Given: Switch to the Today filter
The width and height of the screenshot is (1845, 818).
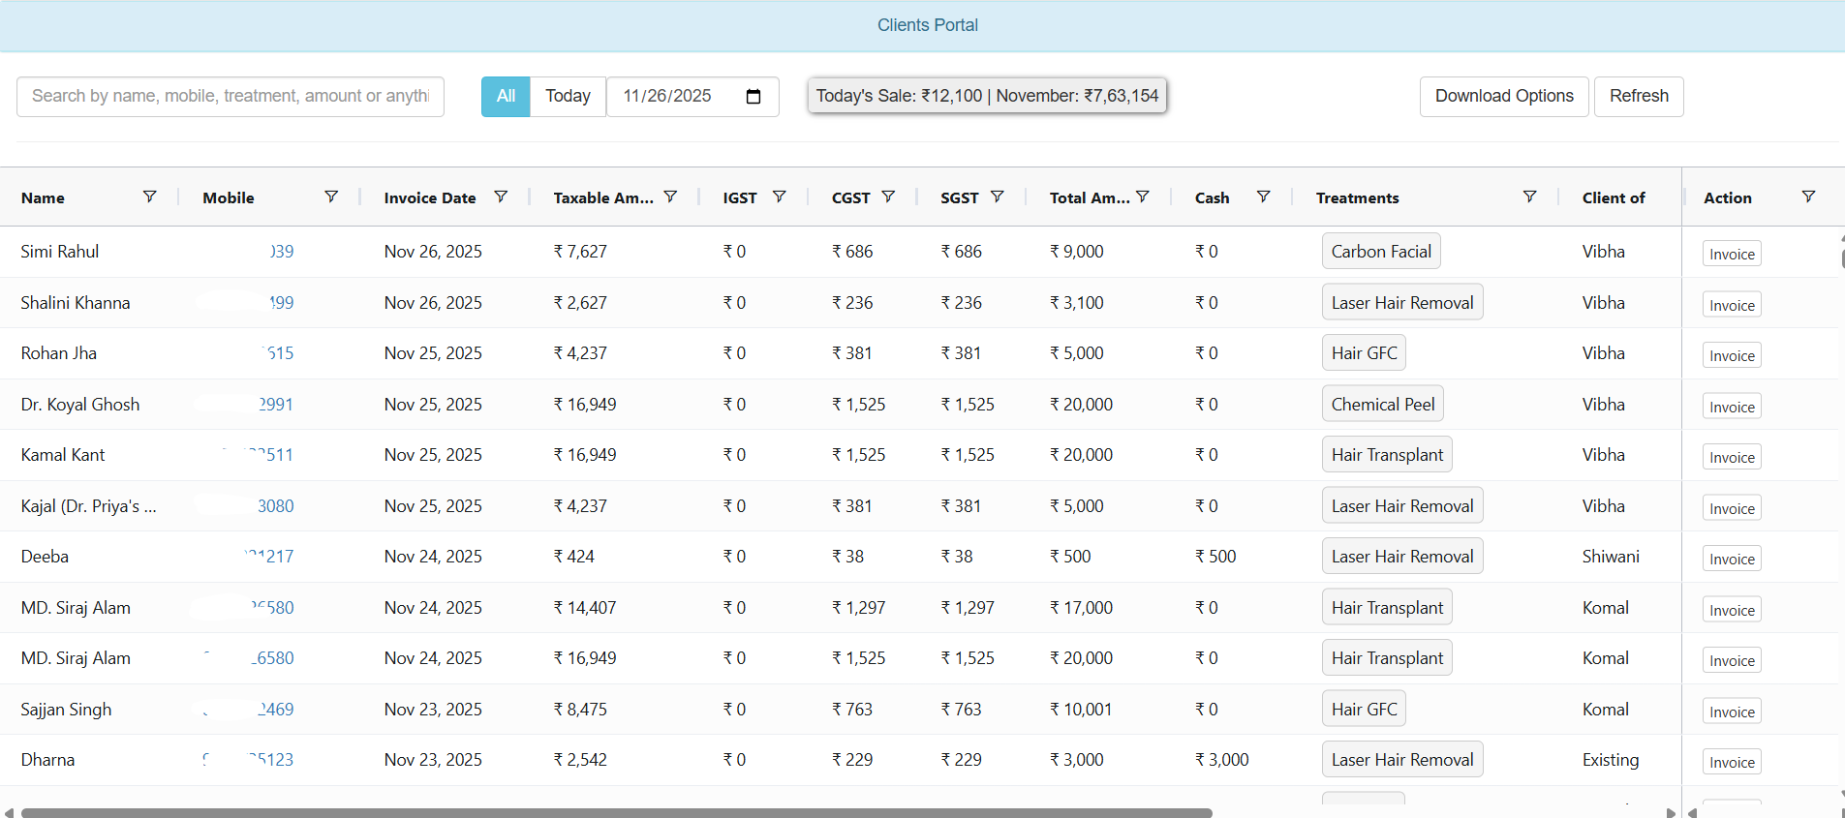Looking at the screenshot, I should point(568,97).
